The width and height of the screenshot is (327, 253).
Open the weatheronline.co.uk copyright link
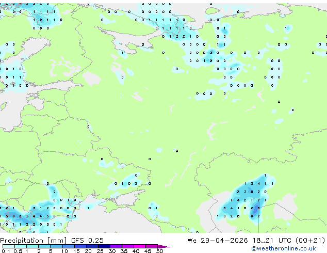[x=284, y=248]
